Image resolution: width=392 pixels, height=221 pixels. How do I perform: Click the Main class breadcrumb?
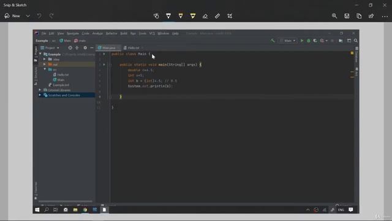pyautogui.click(x=66, y=41)
